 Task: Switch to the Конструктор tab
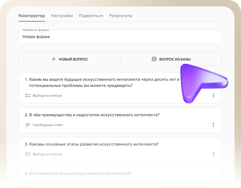pyautogui.click(x=32, y=16)
